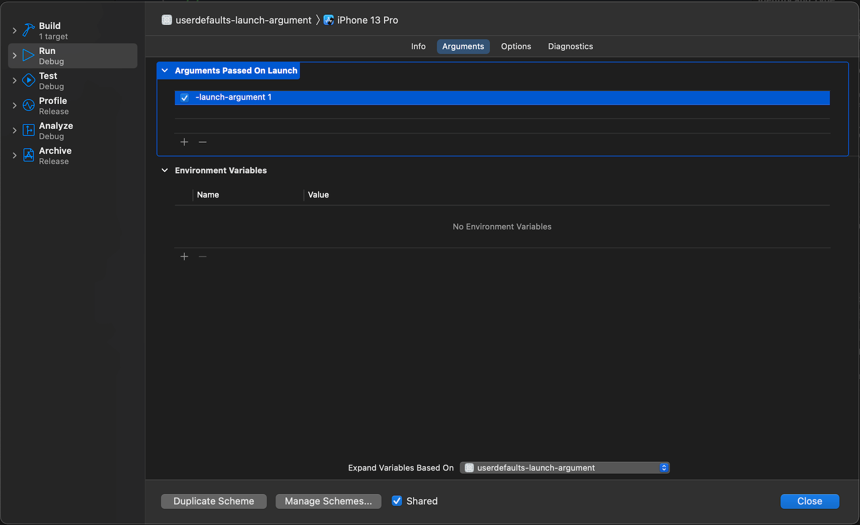Switch to the Options tab
Image resolution: width=860 pixels, height=525 pixels.
(x=516, y=47)
